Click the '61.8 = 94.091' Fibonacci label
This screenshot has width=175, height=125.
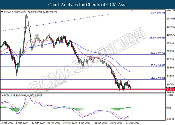click(158, 78)
